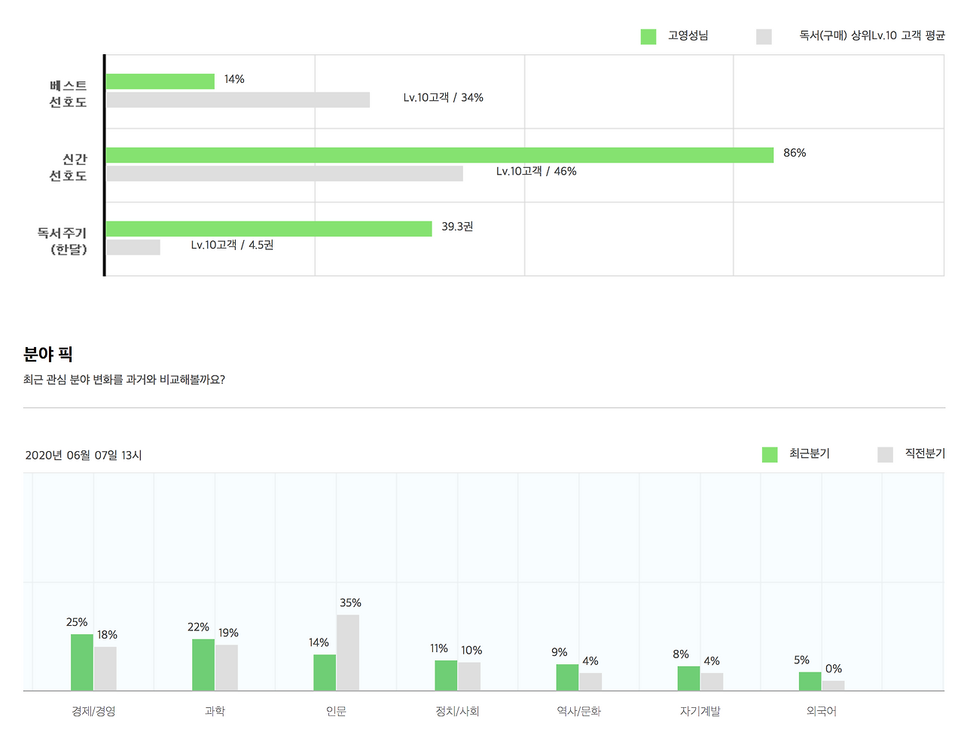Click the green 신간 선호도 bar

coord(440,155)
